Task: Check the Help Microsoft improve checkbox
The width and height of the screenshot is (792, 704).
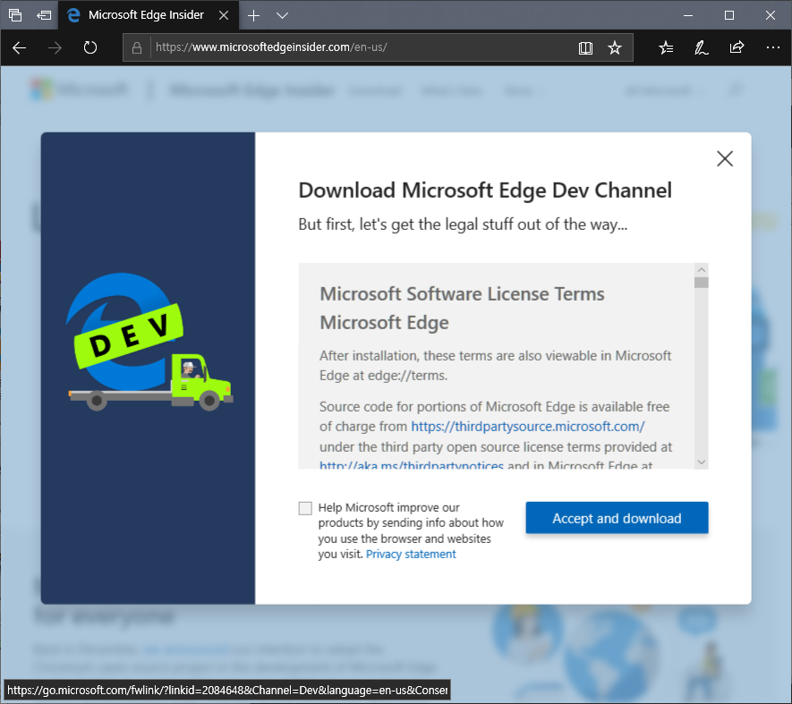Action: coord(305,508)
